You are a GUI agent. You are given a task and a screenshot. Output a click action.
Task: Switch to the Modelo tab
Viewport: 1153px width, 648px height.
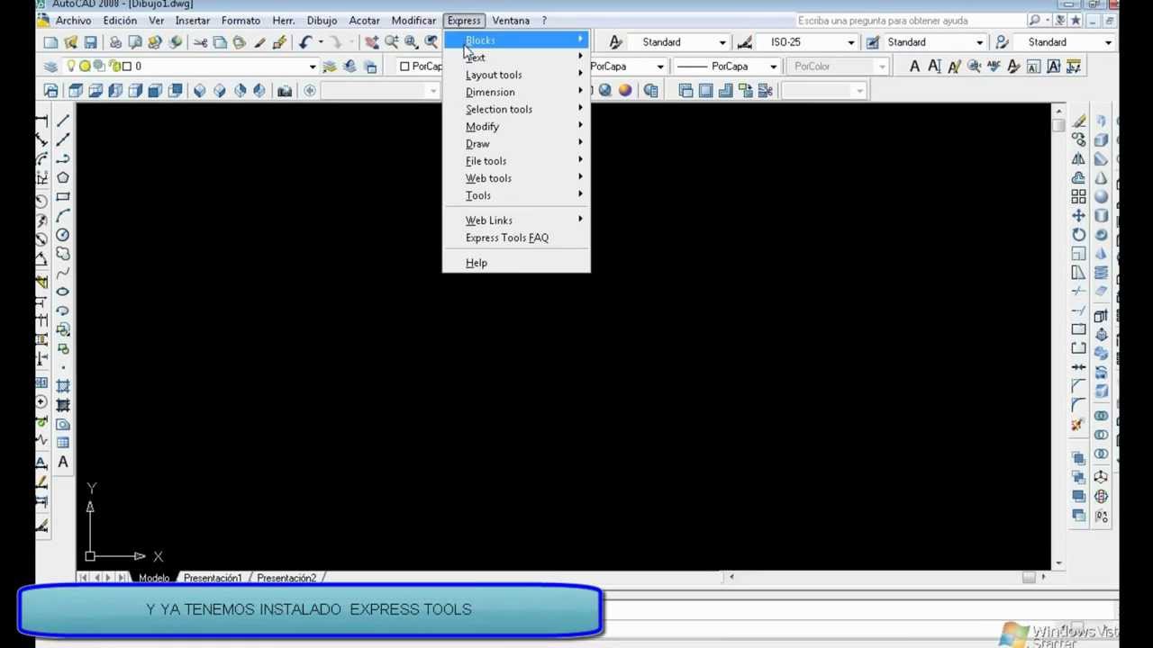click(154, 578)
